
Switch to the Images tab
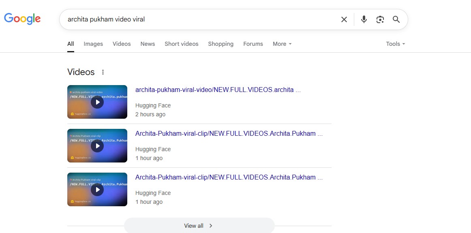click(x=93, y=44)
